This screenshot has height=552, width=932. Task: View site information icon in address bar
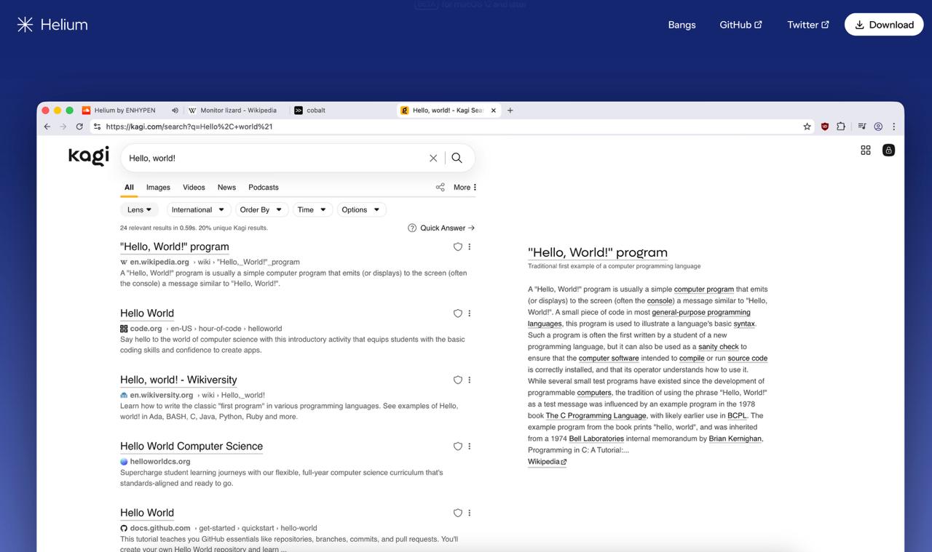point(97,127)
